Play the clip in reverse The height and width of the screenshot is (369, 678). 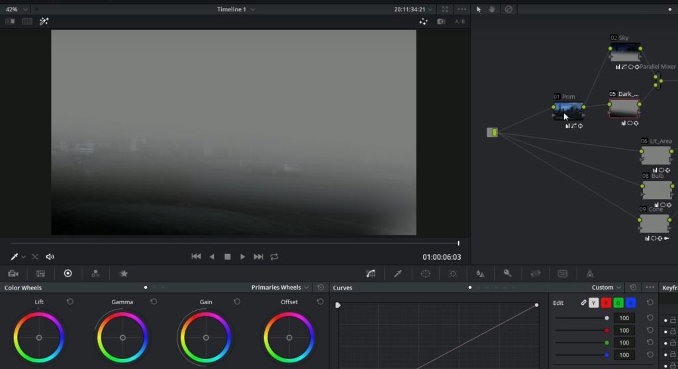[x=212, y=257]
